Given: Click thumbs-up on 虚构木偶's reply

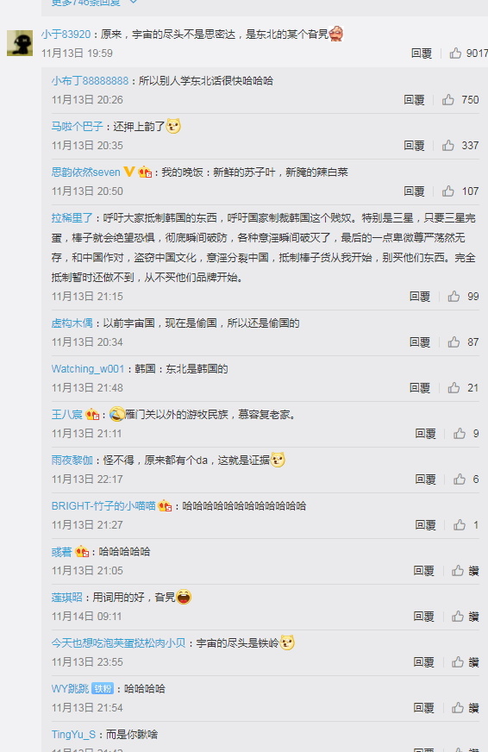Looking at the screenshot, I should click(x=454, y=342).
